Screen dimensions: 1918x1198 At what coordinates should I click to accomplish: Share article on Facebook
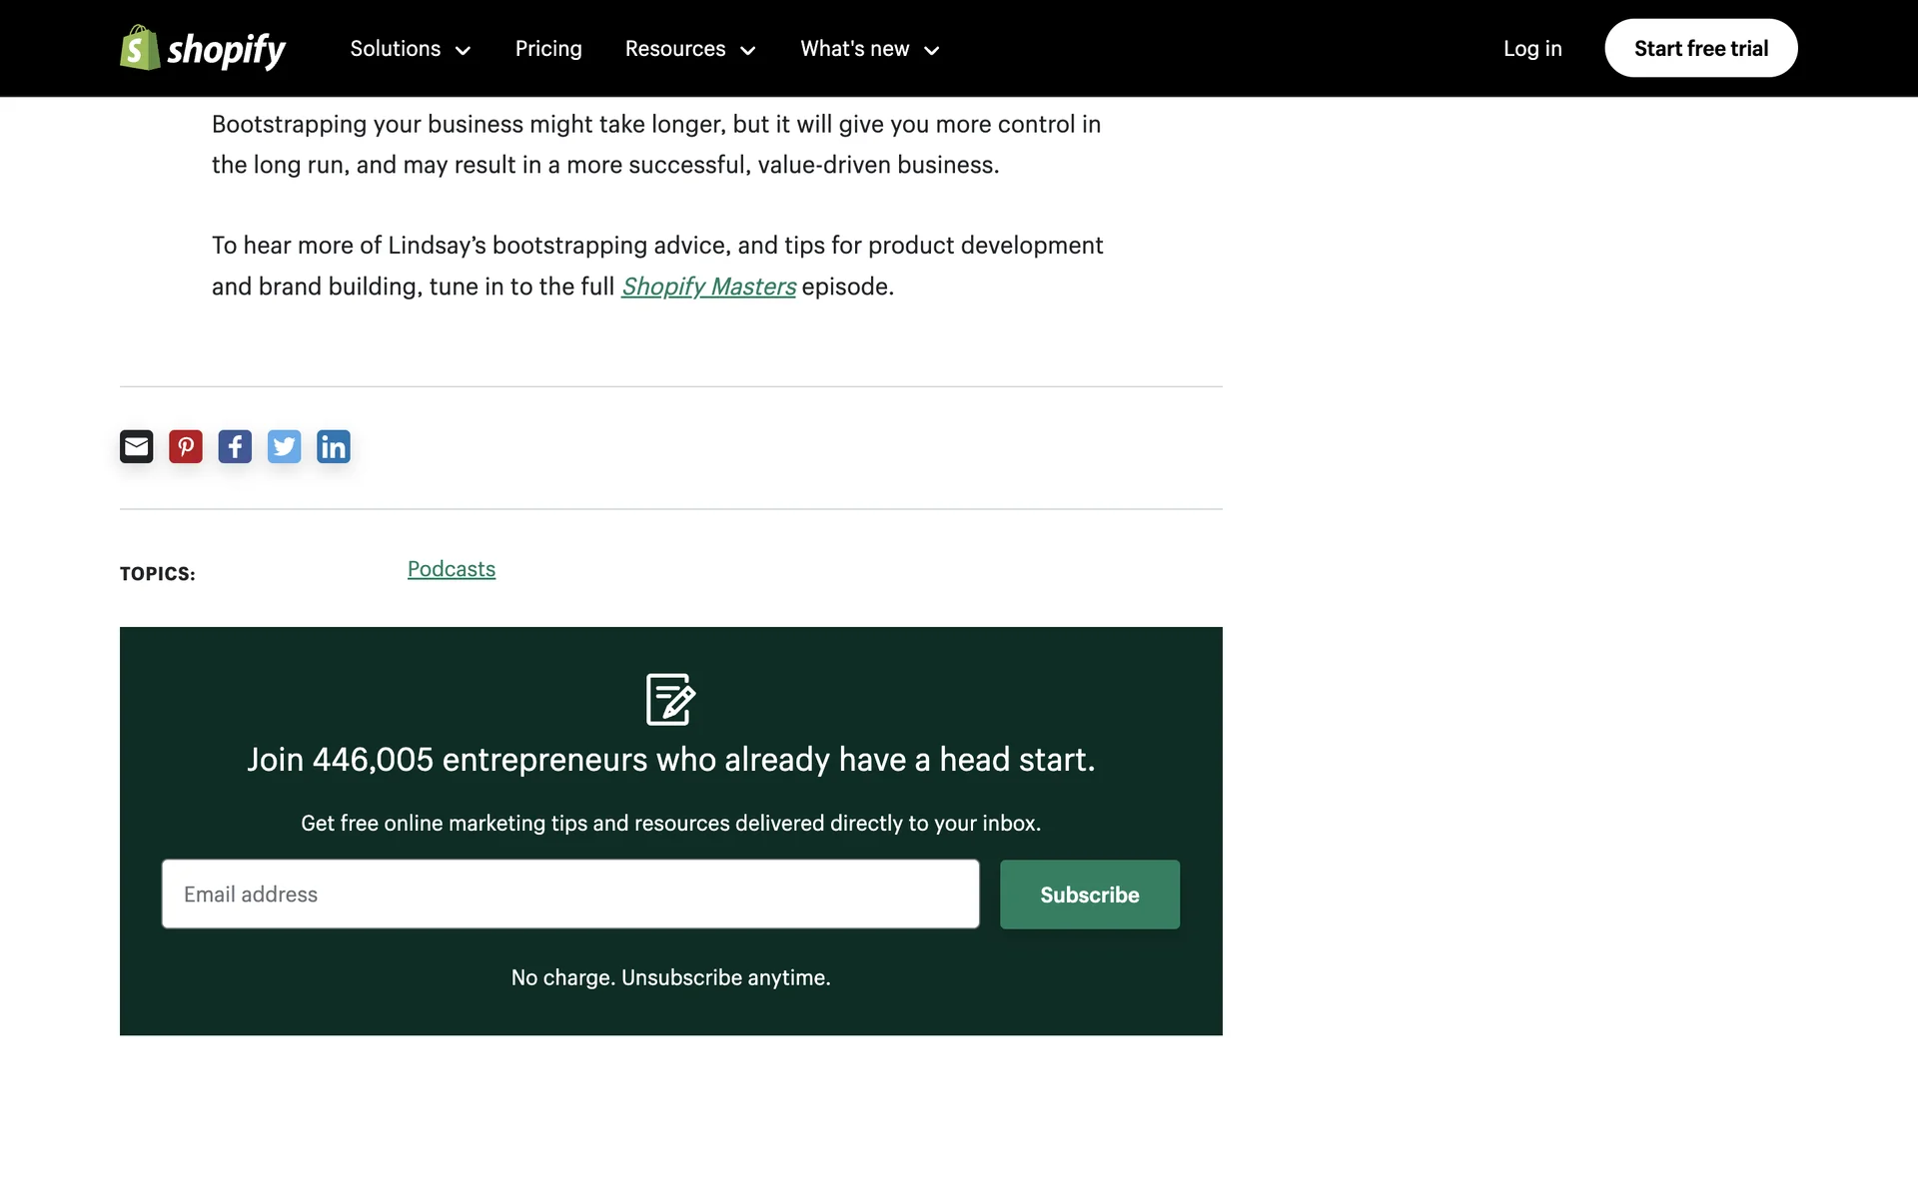click(235, 446)
